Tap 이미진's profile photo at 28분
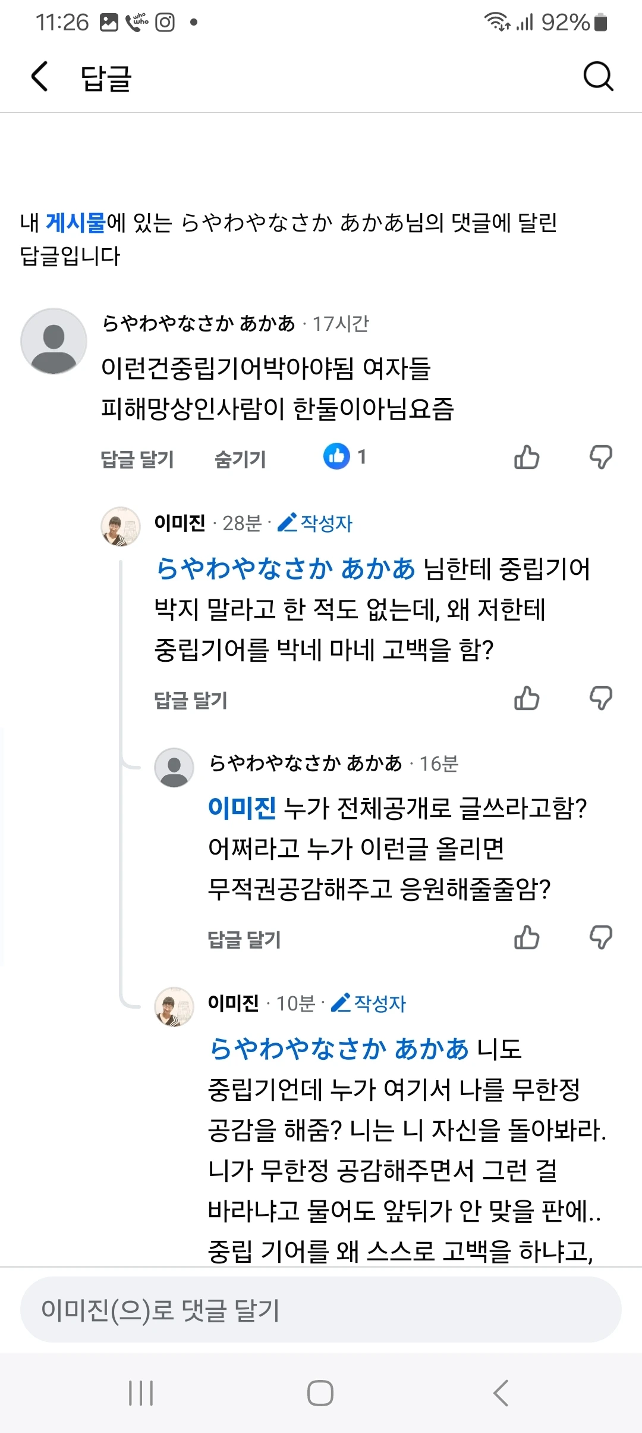The height and width of the screenshot is (1433, 642). coord(121,526)
